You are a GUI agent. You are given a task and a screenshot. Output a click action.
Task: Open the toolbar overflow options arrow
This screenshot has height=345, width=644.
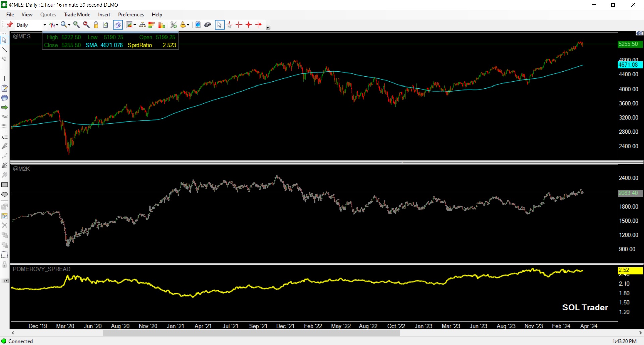(268, 27)
